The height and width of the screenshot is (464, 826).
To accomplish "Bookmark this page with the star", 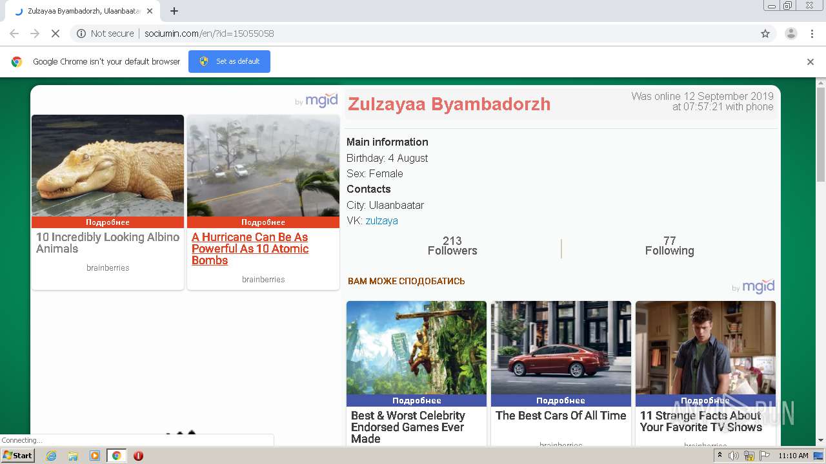I will [765, 34].
